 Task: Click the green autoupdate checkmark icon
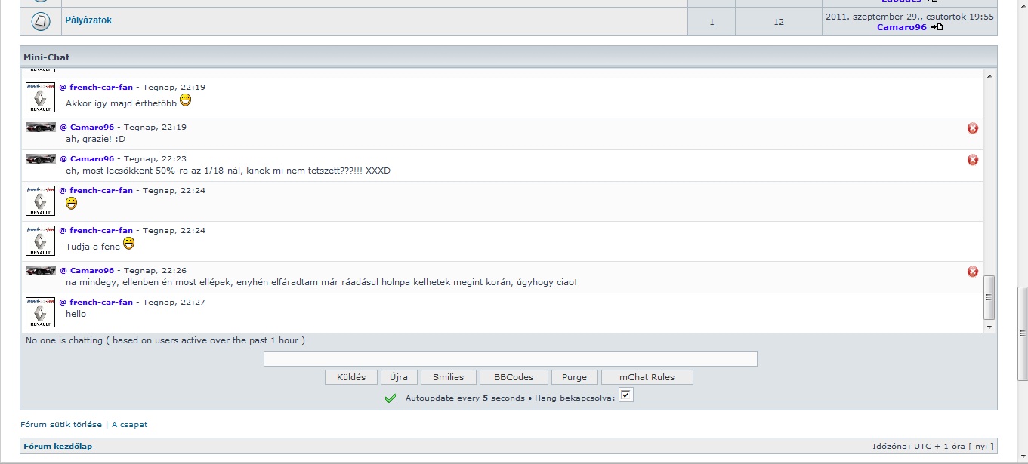point(391,398)
